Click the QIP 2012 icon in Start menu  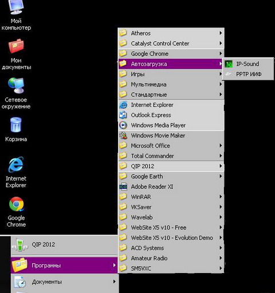(20, 245)
